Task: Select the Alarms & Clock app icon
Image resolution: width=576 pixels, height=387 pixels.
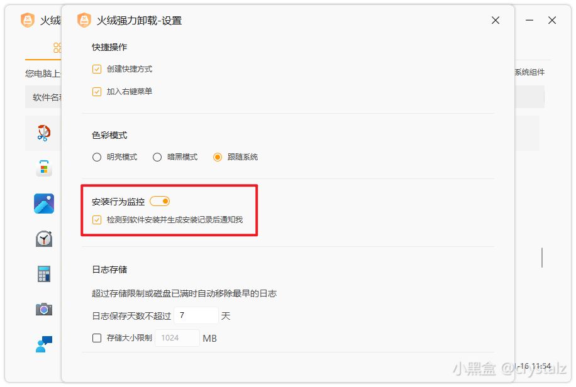Action: pyautogui.click(x=44, y=239)
